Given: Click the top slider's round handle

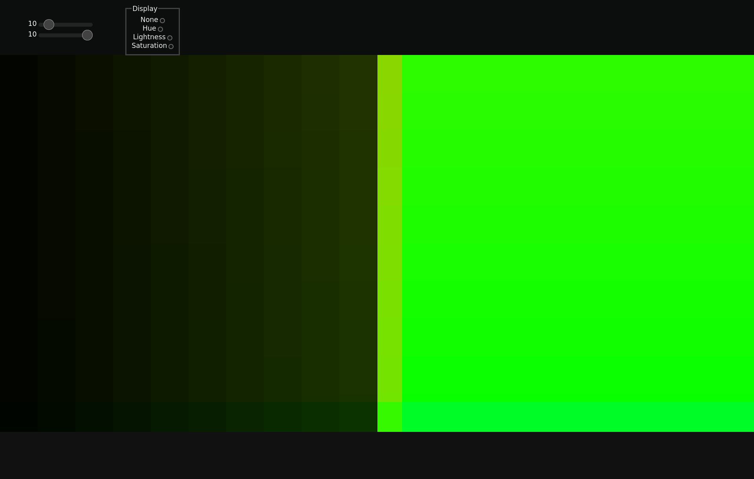Looking at the screenshot, I should click(x=49, y=24).
